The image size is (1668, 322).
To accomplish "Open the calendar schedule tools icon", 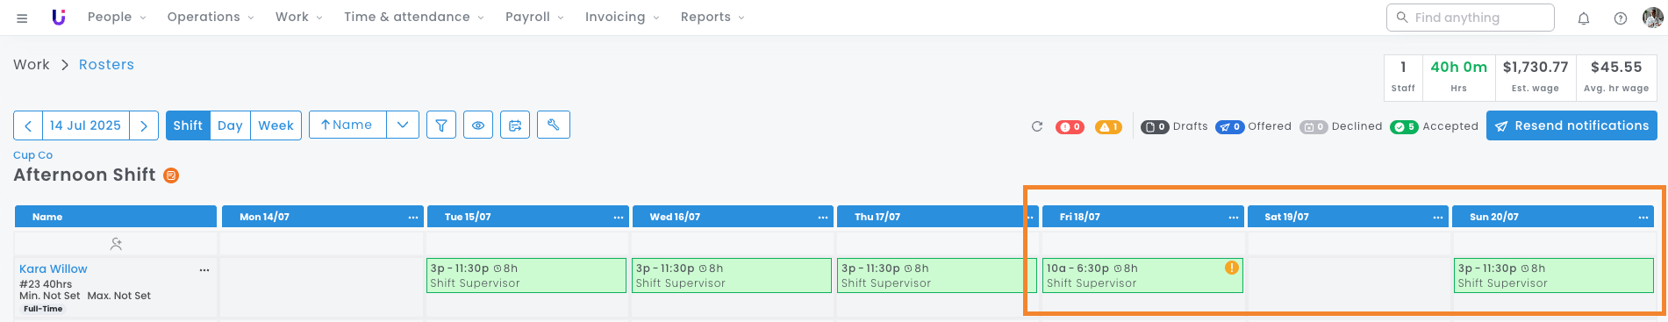I will (x=515, y=125).
